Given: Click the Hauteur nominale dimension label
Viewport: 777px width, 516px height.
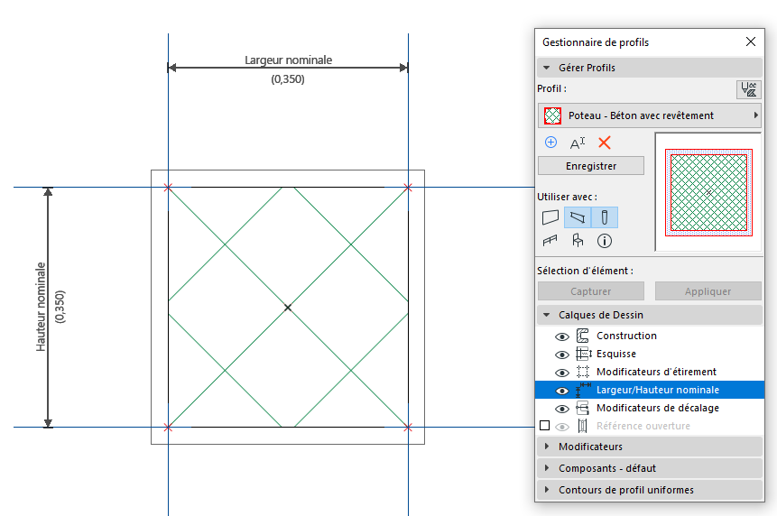Looking at the screenshot, I should [41, 307].
